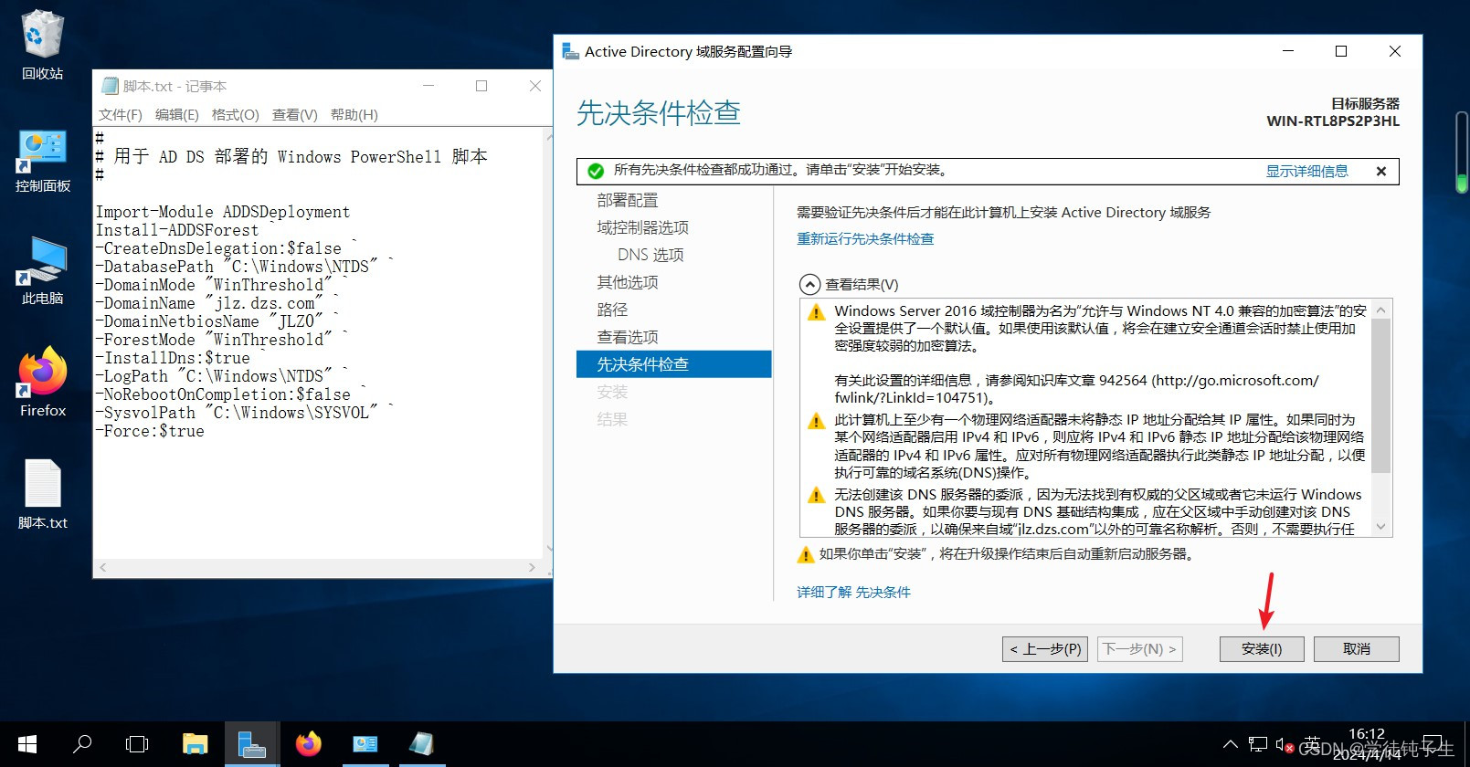Open Notepad 查看(V) menu
This screenshot has height=767, width=1470.
295,114
